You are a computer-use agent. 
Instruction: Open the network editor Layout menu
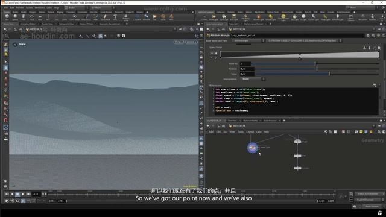pyautogui.click(x=250, y=132)
